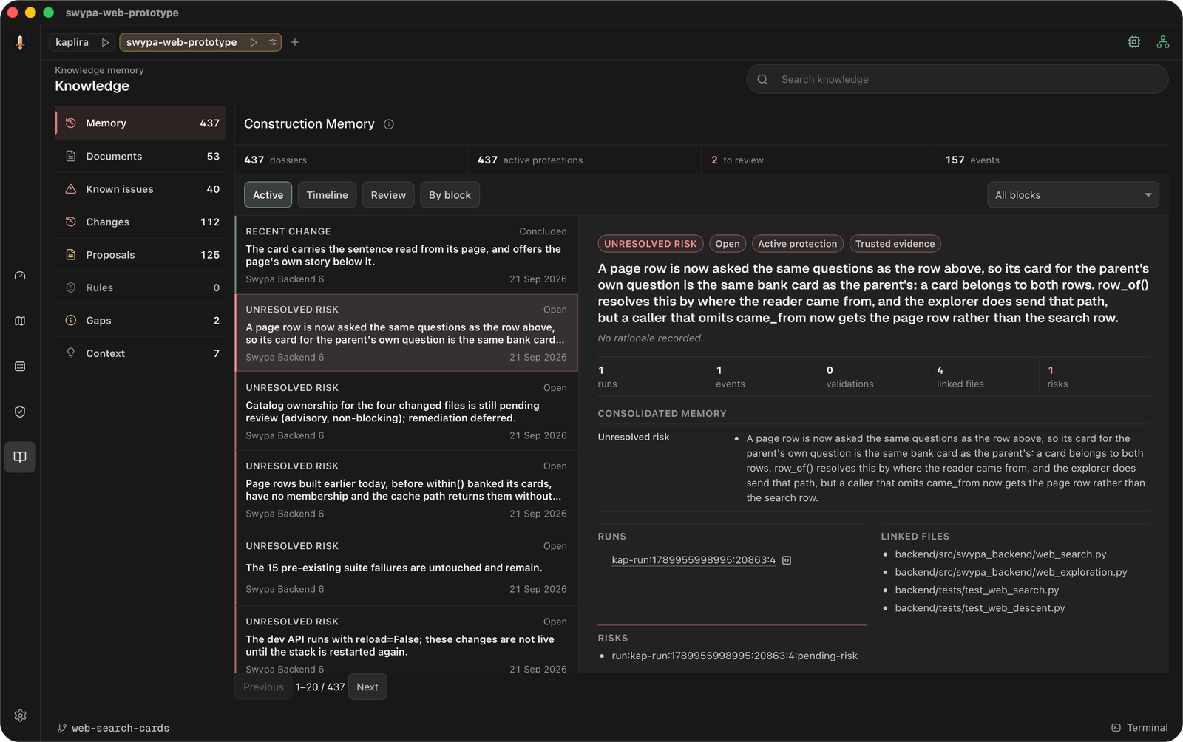Open the 15 pre-existing suite failures row
The image size is (1183, 742).
point(406,567)
